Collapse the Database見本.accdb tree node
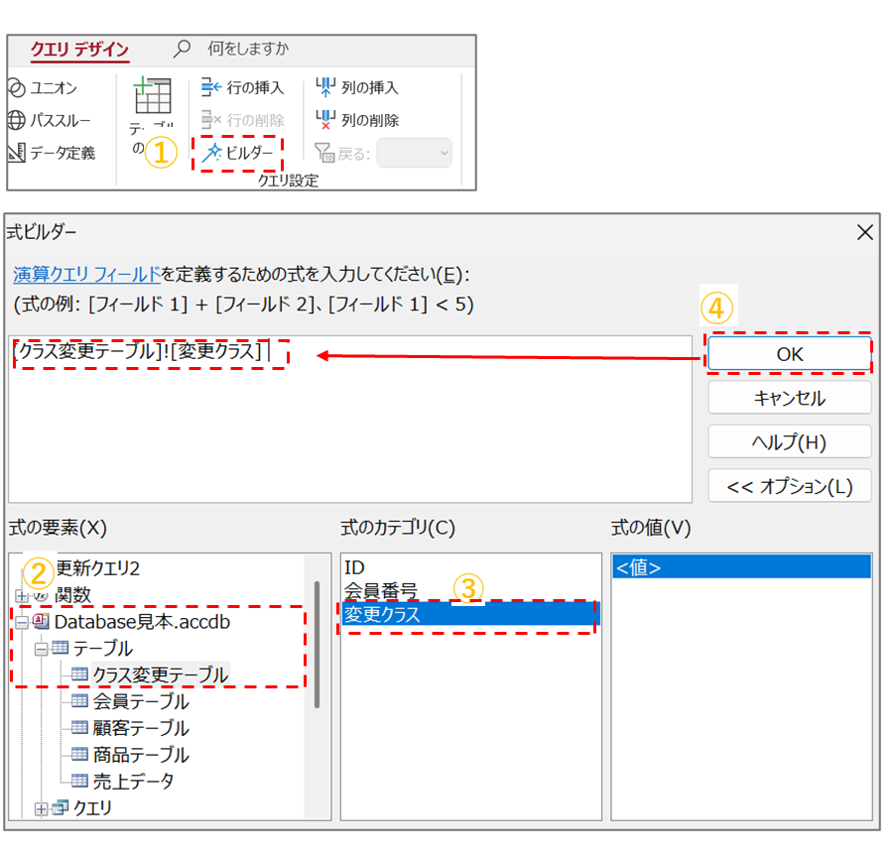The image size is (893, 858). pos(22,622)
